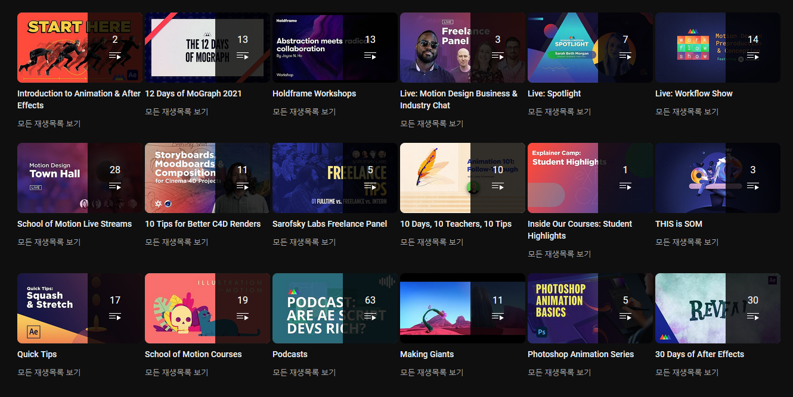
Task: Open the Sarah Beth Morgan Spotlight thumbnail
Action: coord(590,48)
